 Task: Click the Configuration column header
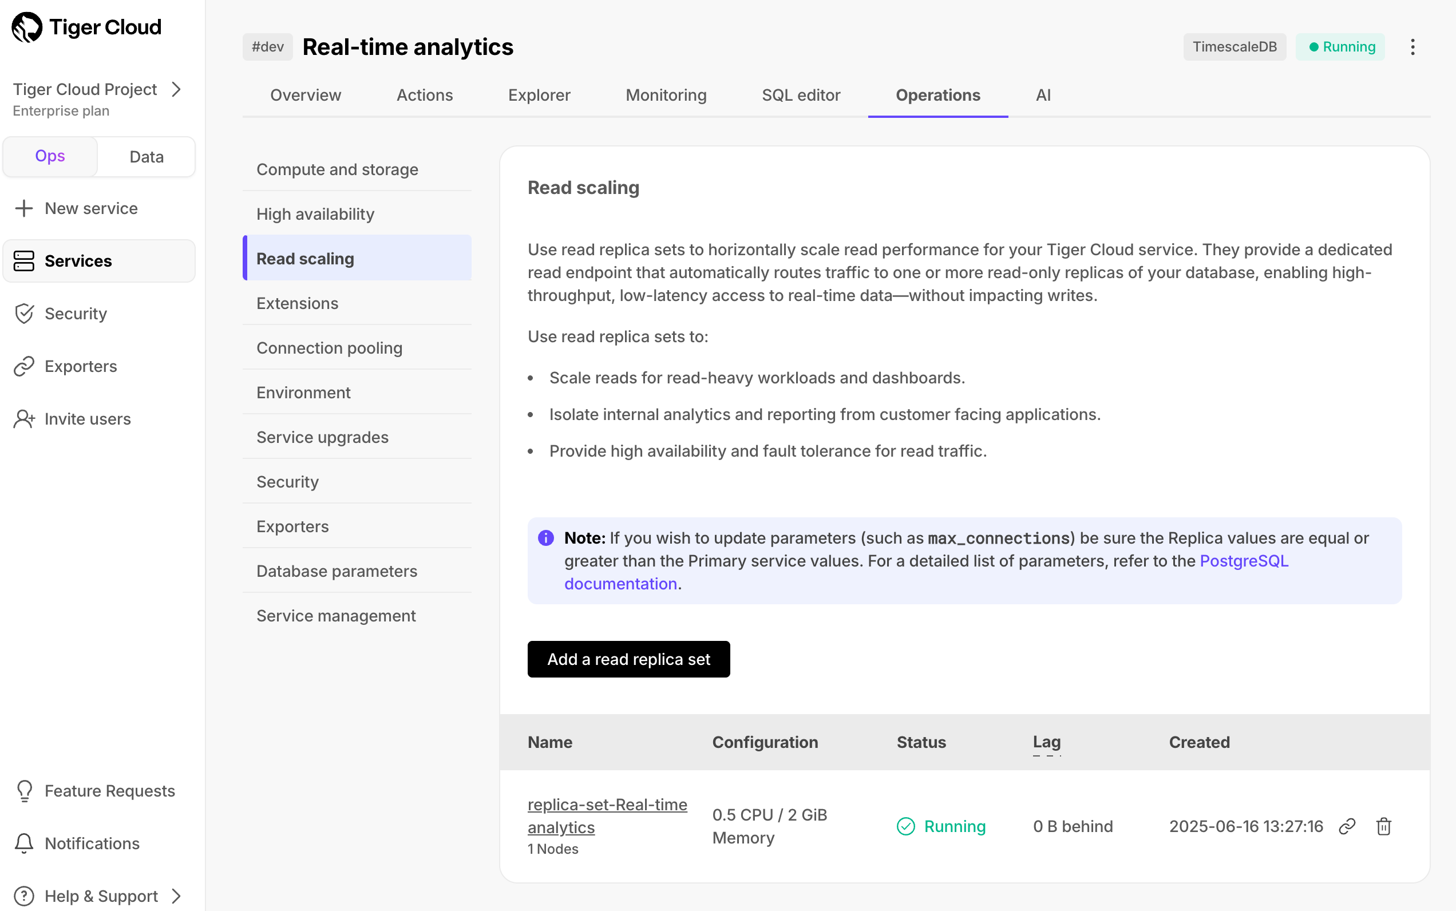[765, 742]
